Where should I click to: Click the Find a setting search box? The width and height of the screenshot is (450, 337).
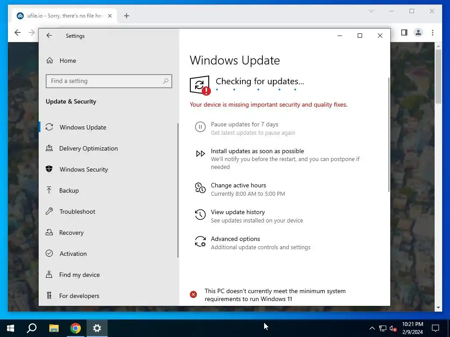[x=109, y=81]
